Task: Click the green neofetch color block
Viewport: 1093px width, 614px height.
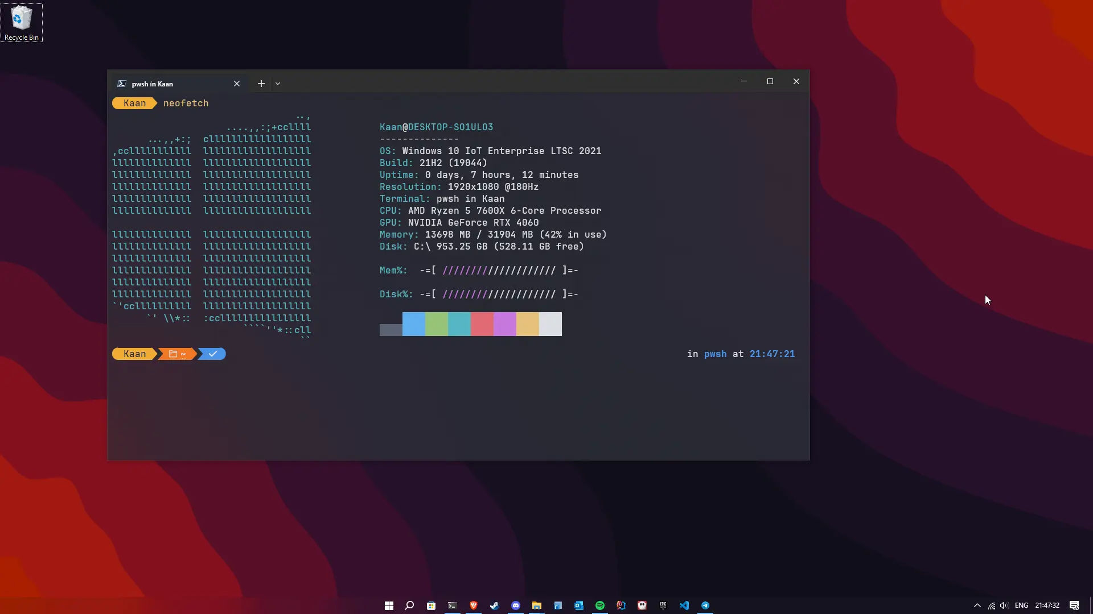Action: pyautogui.click(x=437, y=324)
